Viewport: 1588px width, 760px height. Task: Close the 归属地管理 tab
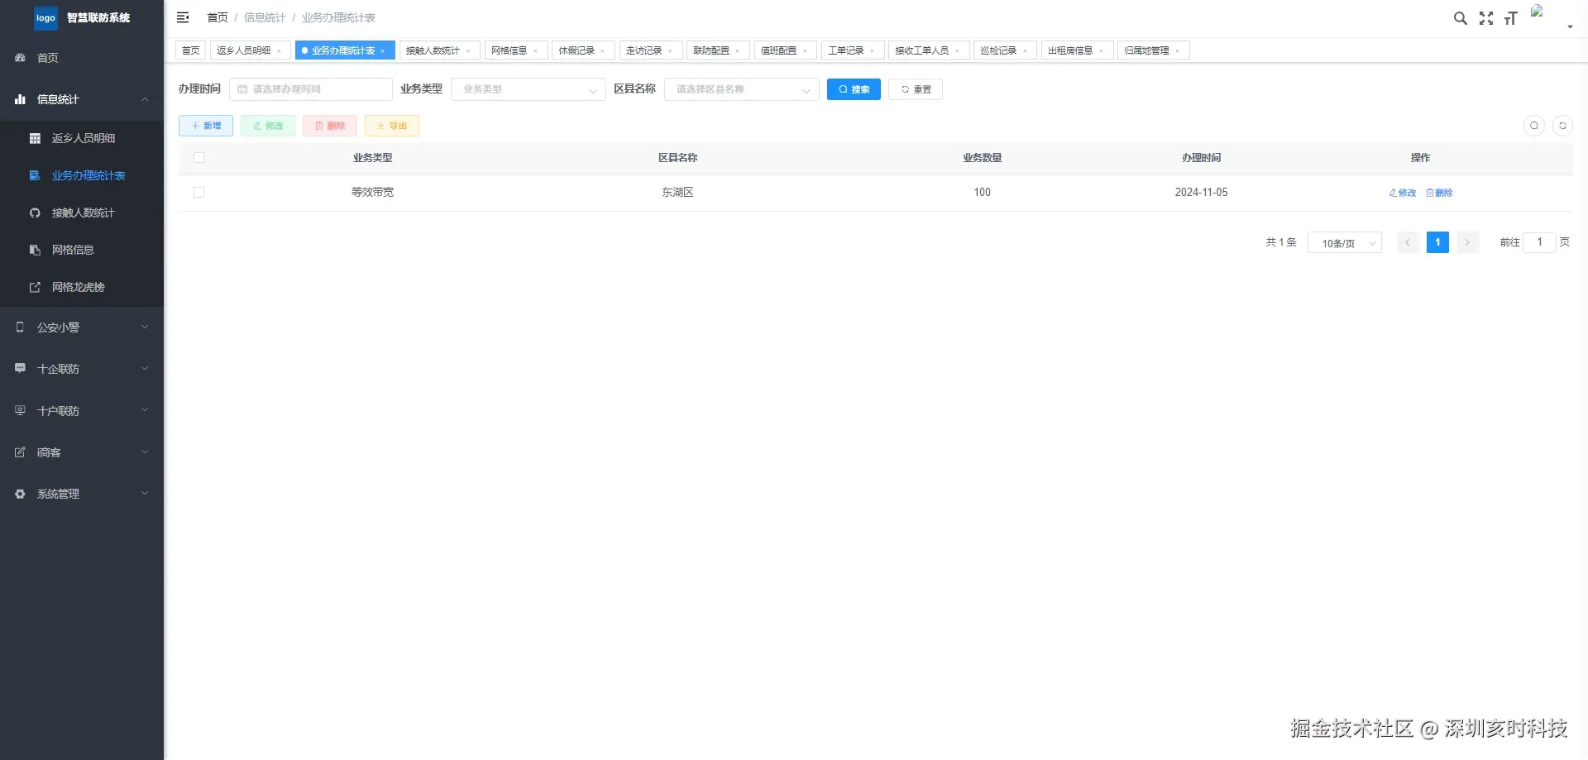pyautogui.click(x=1178, y=51)
